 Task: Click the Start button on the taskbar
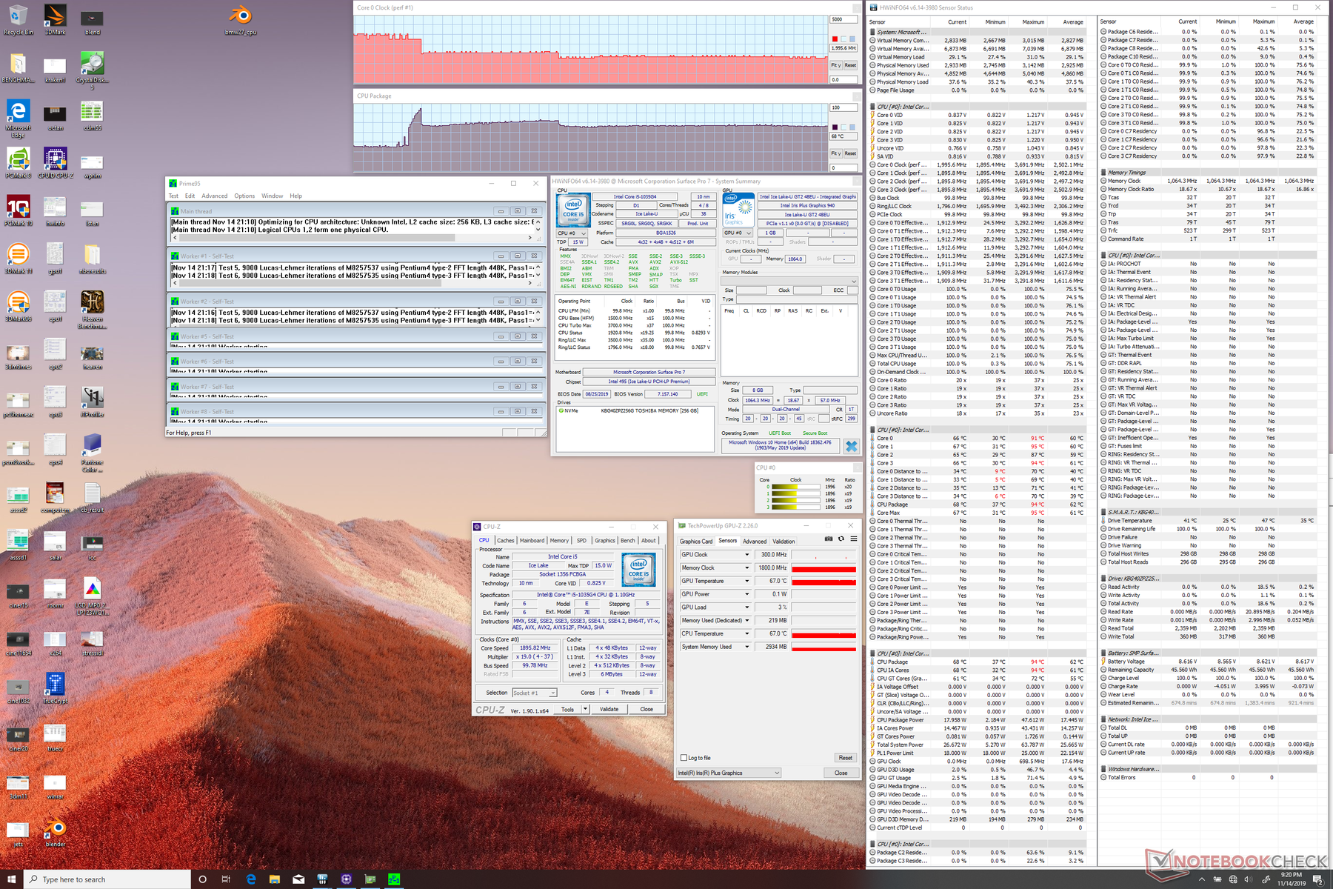click(12, 879)
